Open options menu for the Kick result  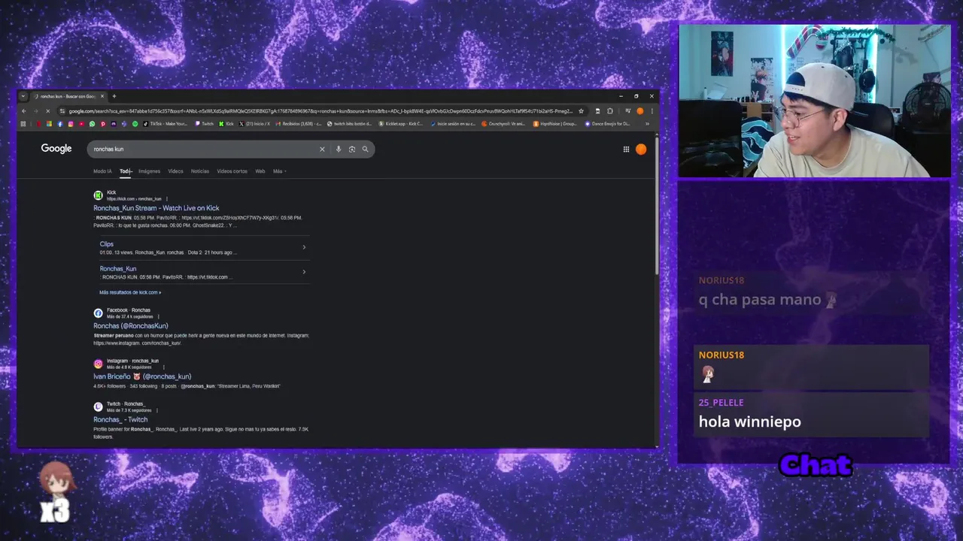pos(167,199)
